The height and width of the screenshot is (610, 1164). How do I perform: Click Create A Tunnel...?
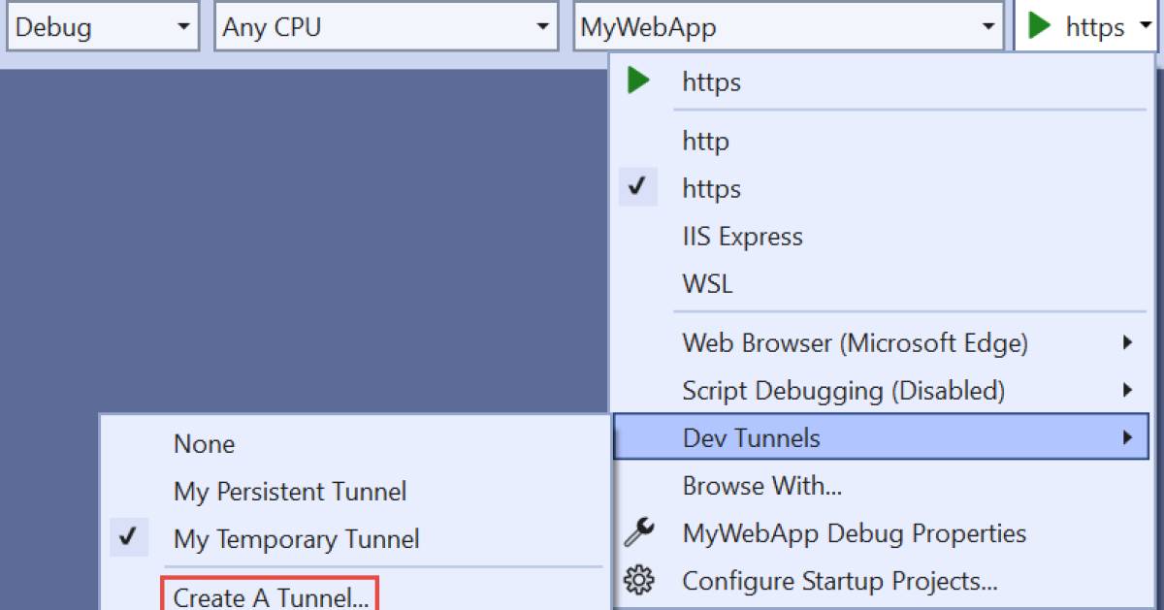(271, 597)
